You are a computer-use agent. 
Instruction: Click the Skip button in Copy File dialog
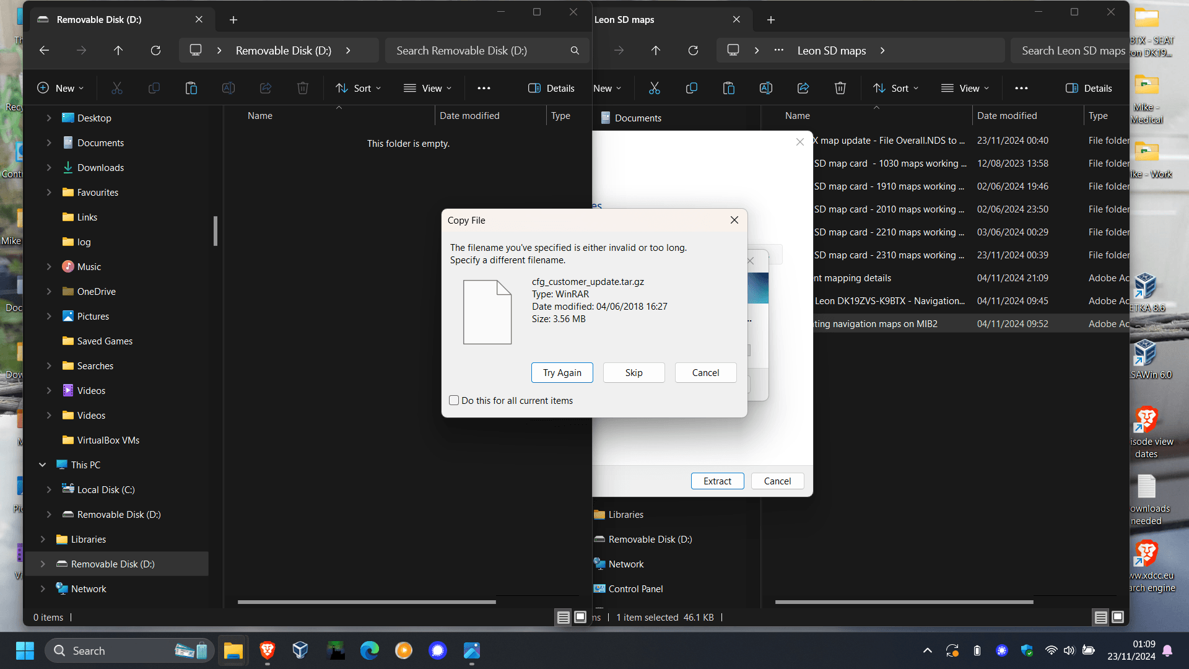[x=634, y=372]
